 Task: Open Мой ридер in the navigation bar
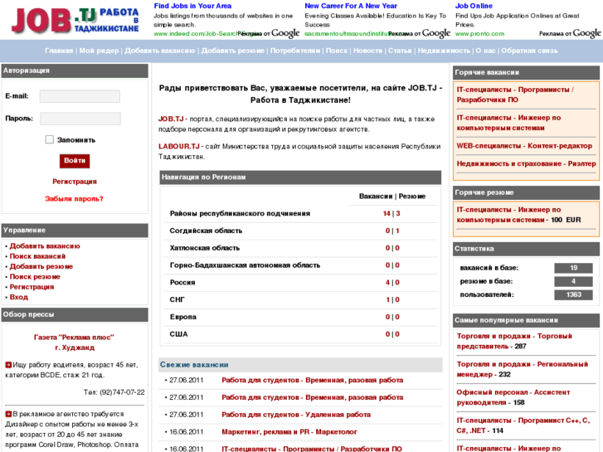point(99,51)
